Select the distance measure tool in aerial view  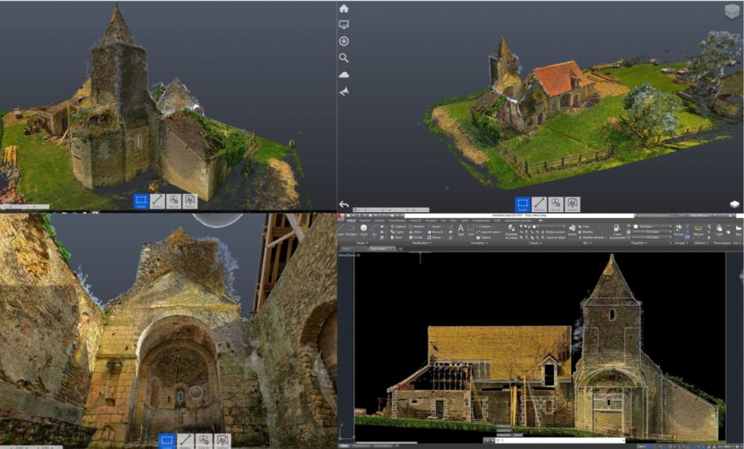539,204
